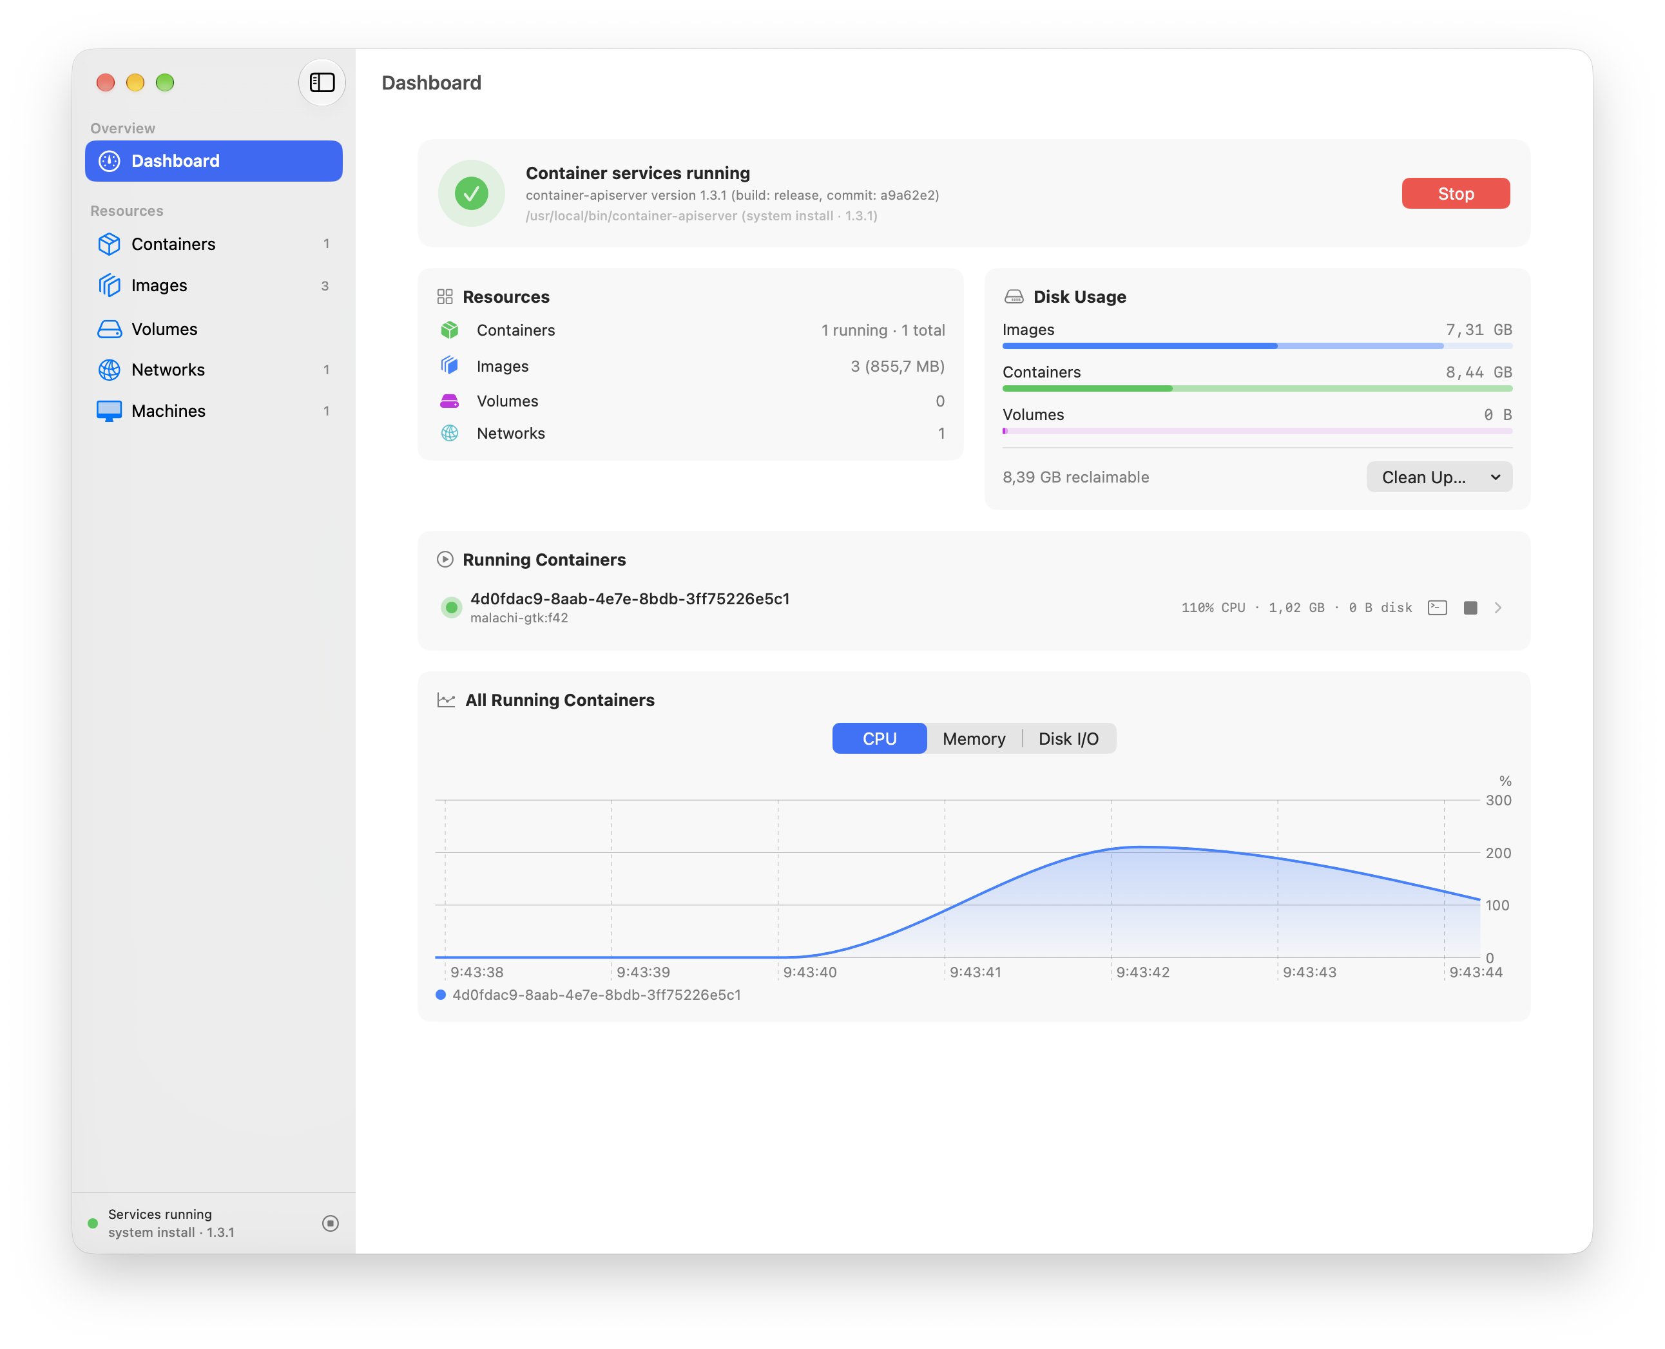Stop container 4d0fdac9 with square icon
This screenshot has width=1665, height=1349.
[x=1470, y=608]
